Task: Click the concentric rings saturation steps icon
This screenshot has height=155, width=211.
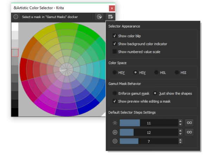Action: (114, 141)
